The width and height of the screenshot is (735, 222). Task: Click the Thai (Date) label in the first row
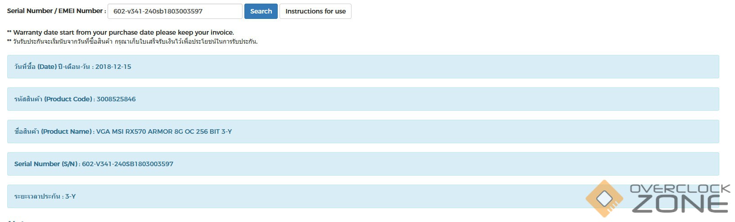[x=52, y=67]
